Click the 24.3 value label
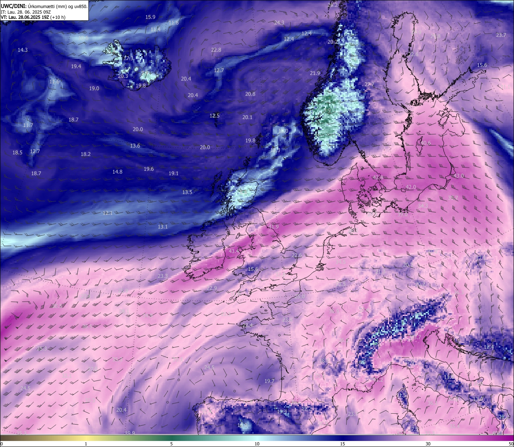Viewport: 514px width, 447px height. coord(279,23)
